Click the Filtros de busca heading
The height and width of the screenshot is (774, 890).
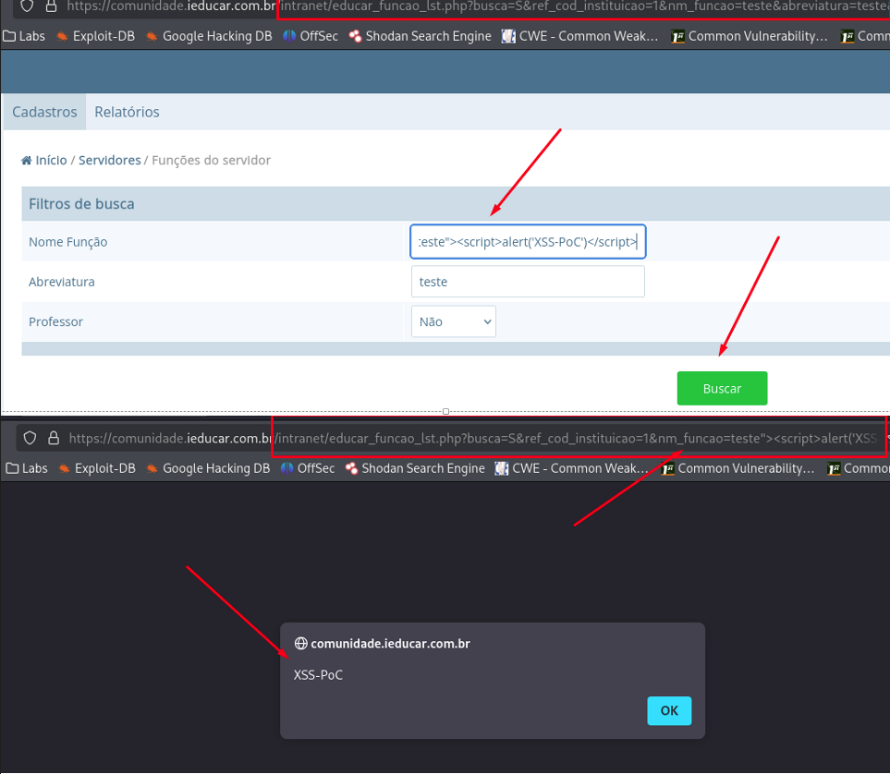click(81, 204)
